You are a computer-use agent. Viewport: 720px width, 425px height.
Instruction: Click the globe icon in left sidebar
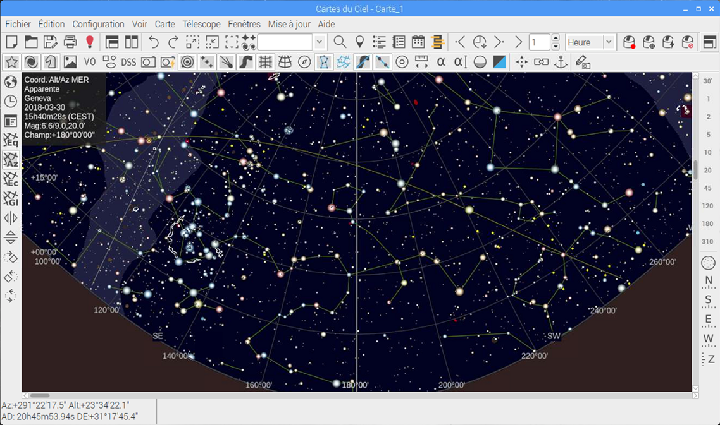pos(11,82)
